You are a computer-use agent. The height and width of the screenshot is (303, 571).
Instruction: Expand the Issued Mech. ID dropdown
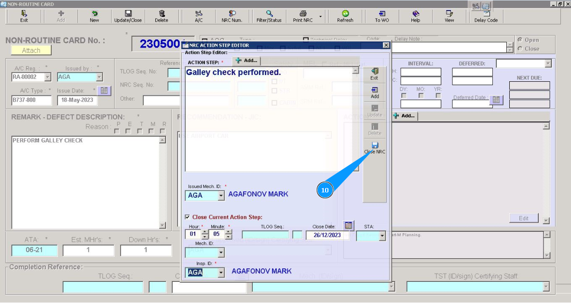point(221,196)
